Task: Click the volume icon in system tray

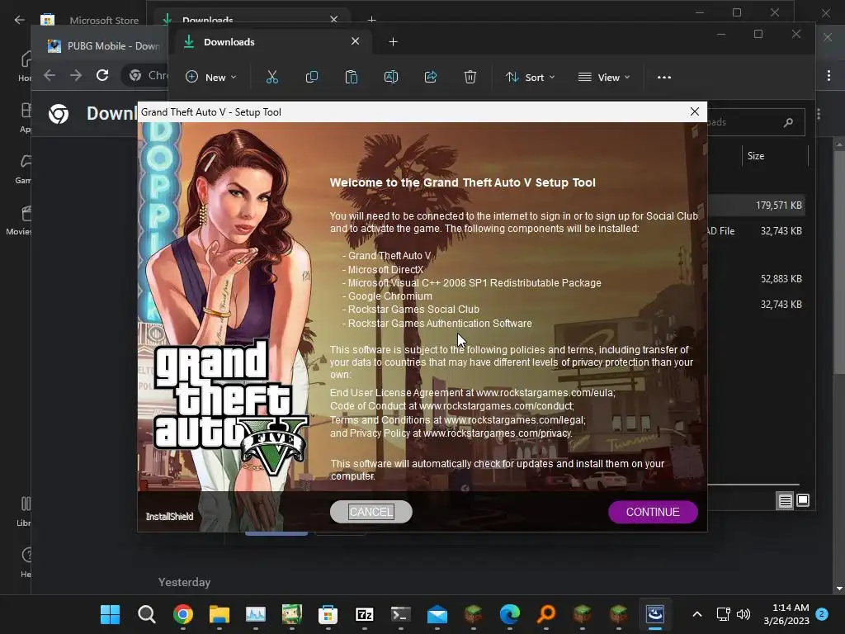Action: [x=744, y=614]
